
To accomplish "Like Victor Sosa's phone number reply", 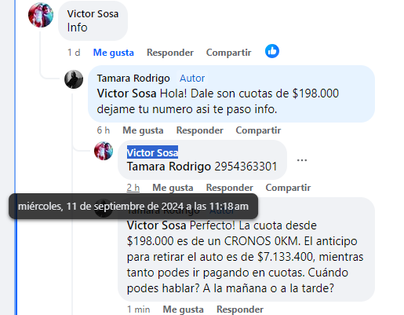I will [x=173, y=188].
